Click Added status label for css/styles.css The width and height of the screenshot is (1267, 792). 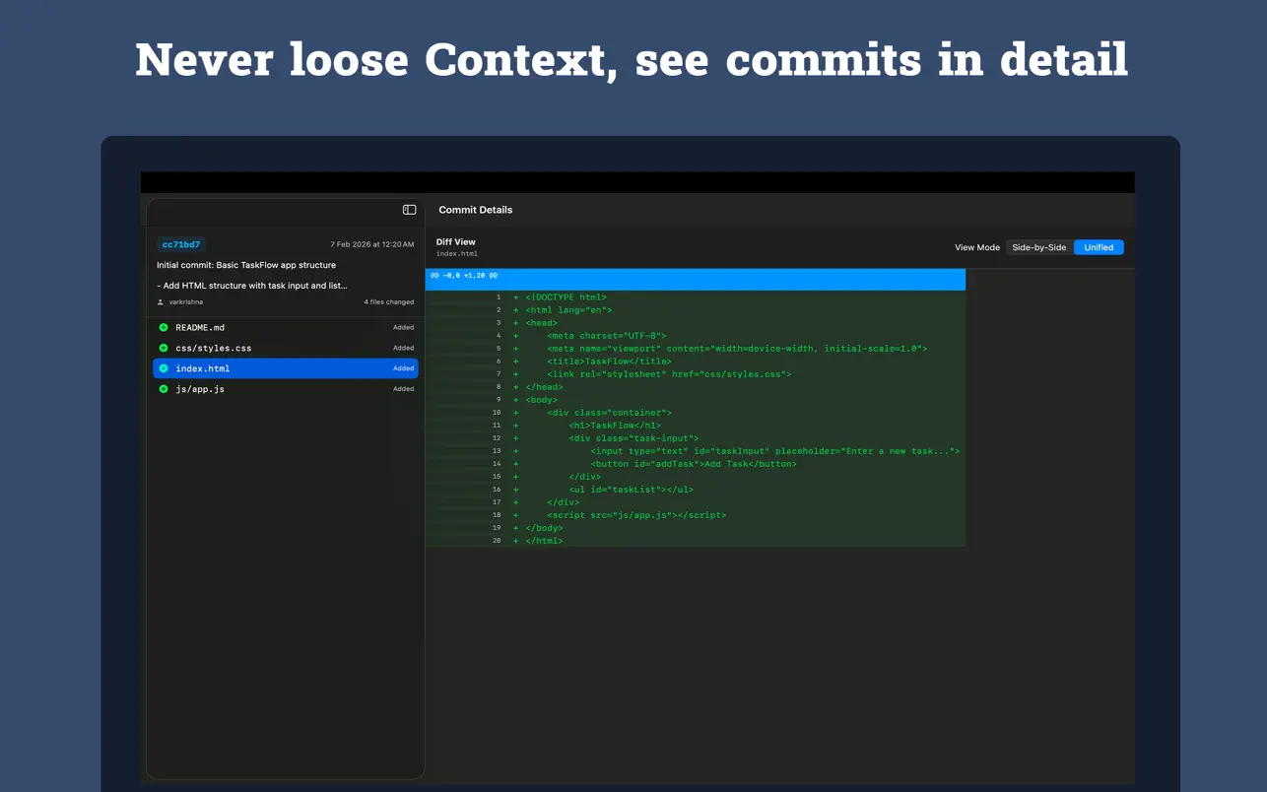click(x=403, y=348)
